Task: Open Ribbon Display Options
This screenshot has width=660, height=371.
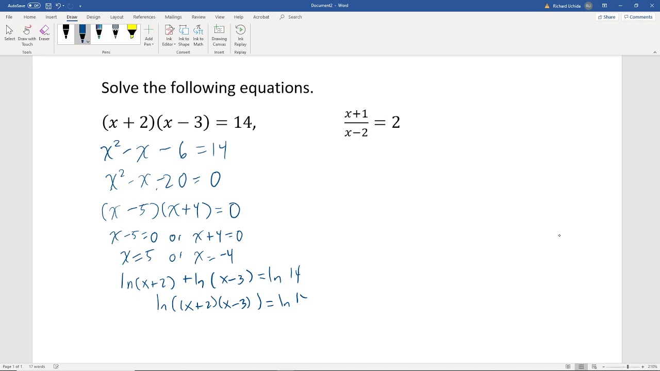Action: pos(604,6)
